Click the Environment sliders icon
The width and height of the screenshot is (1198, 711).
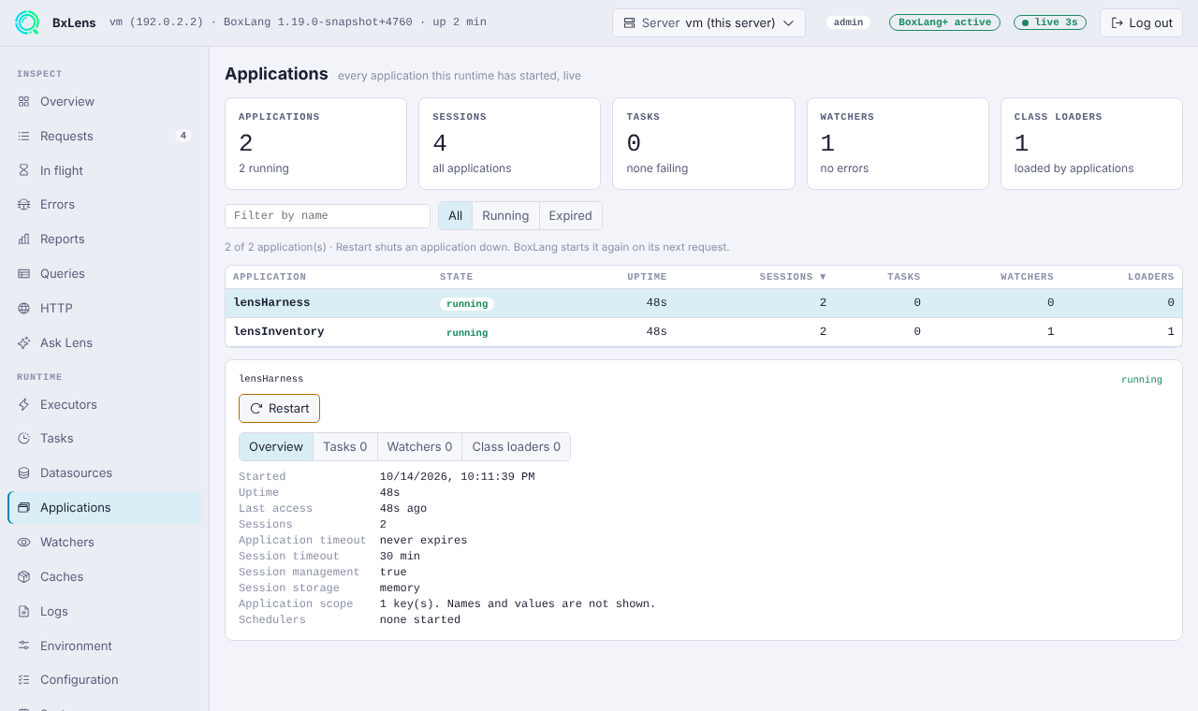[23, 646]
